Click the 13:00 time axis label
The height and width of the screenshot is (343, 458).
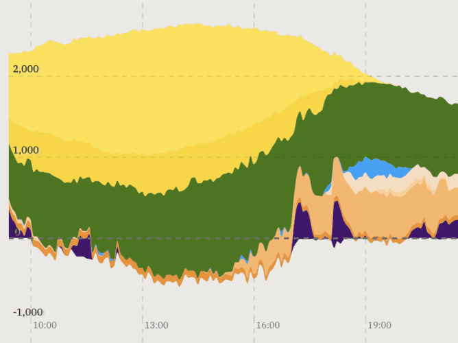(x=156, y=325)
